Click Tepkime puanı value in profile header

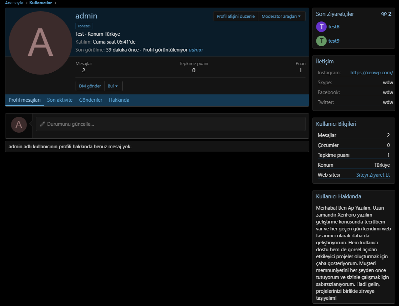(194, 70)
